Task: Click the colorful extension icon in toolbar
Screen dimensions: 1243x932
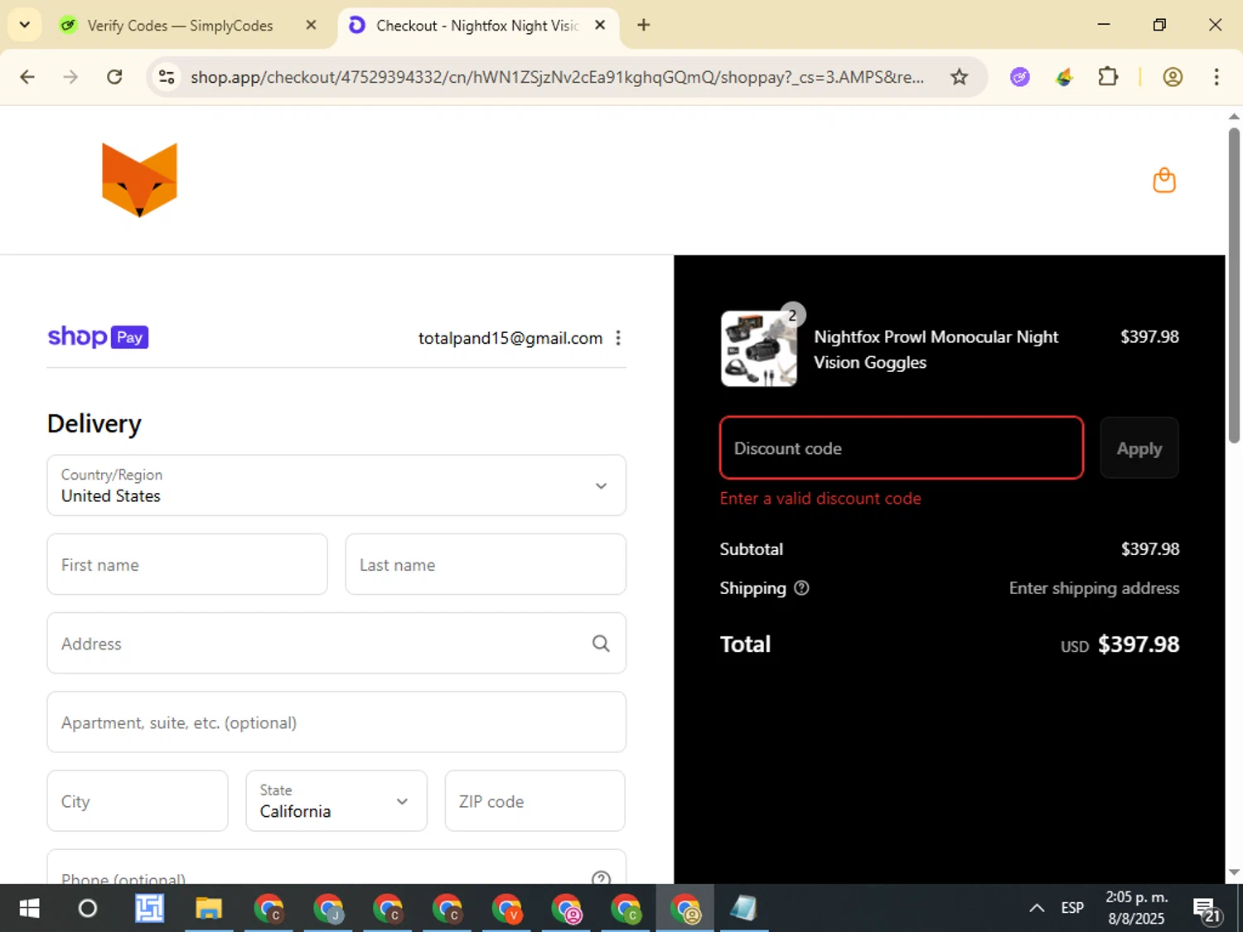Action: coord(1064,77)
